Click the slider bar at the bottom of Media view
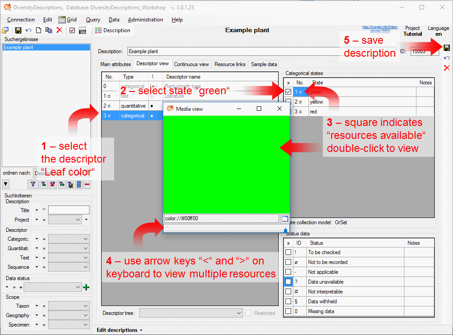The width and height of the screenshot is (453, 335). point(226,229)
